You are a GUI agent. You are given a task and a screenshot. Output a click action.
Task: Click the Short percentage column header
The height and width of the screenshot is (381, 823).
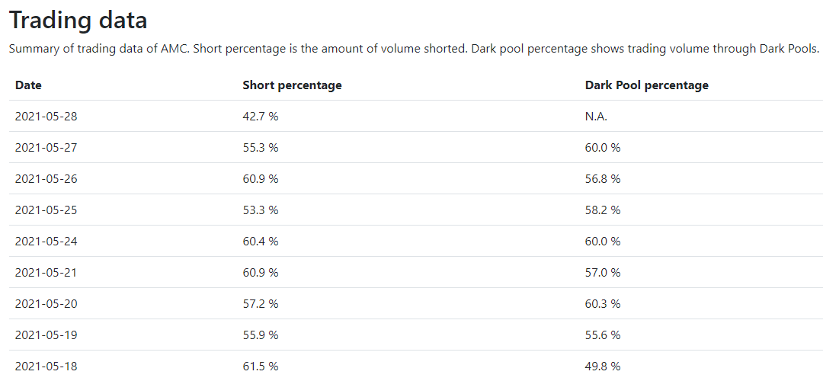(292, 85)
